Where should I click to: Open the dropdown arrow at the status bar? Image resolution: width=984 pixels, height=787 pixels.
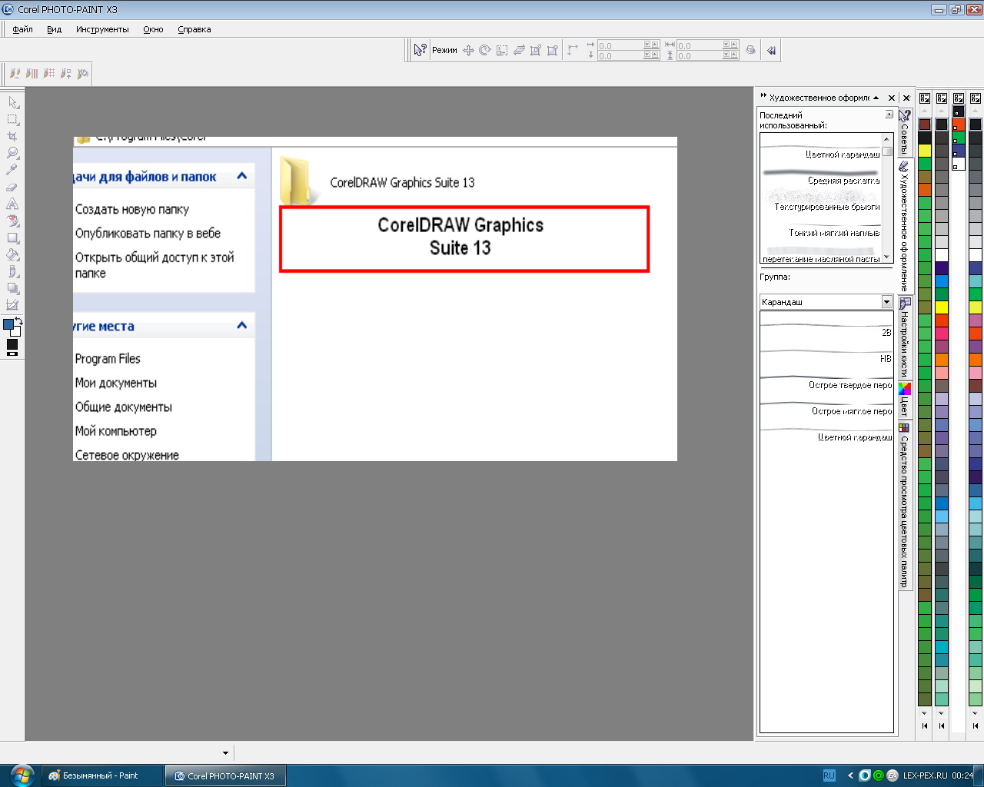225,753
